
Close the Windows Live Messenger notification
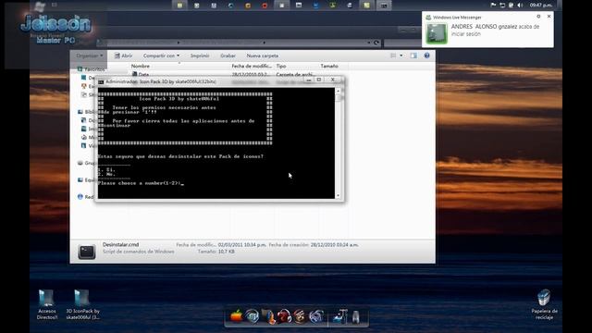point(549,17)
